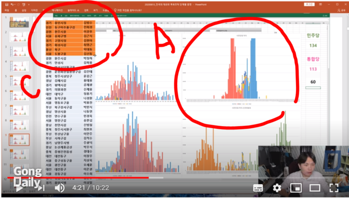
Task: Toggle miniplayer mode
Action: [x=296, y=188]
